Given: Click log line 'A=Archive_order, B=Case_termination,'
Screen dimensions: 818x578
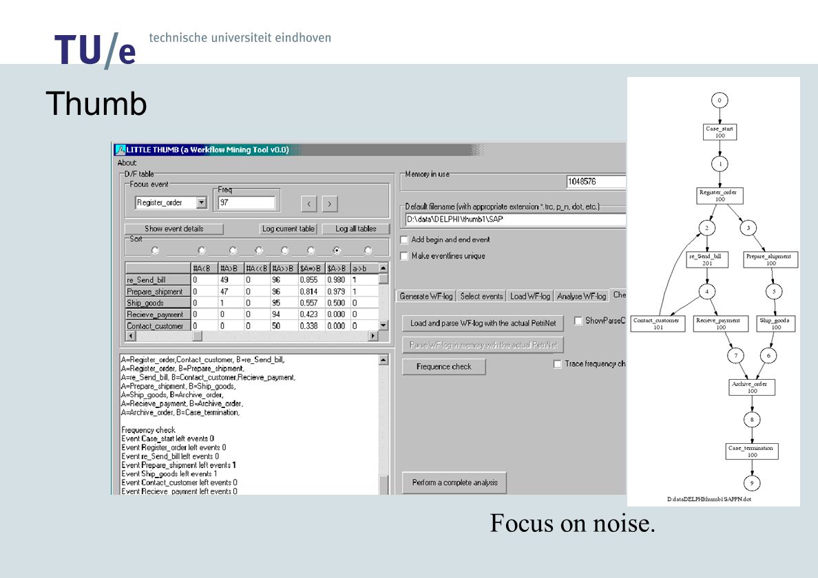Looking at the screenshot, I should [x=180, y=412].
